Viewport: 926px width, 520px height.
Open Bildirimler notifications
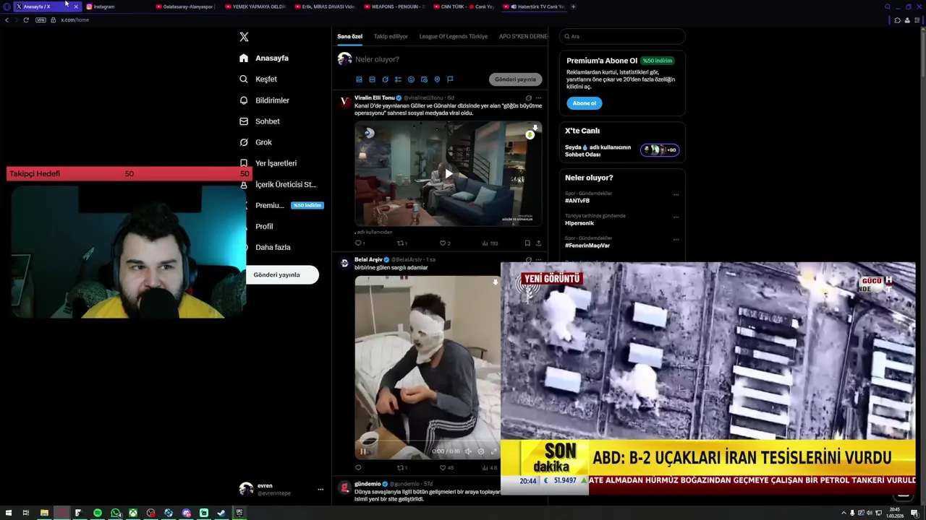click(264, 100)
